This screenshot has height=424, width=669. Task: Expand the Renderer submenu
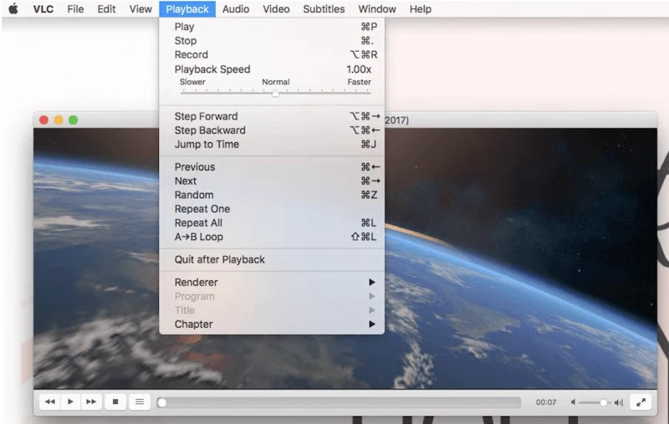[272, 282]
